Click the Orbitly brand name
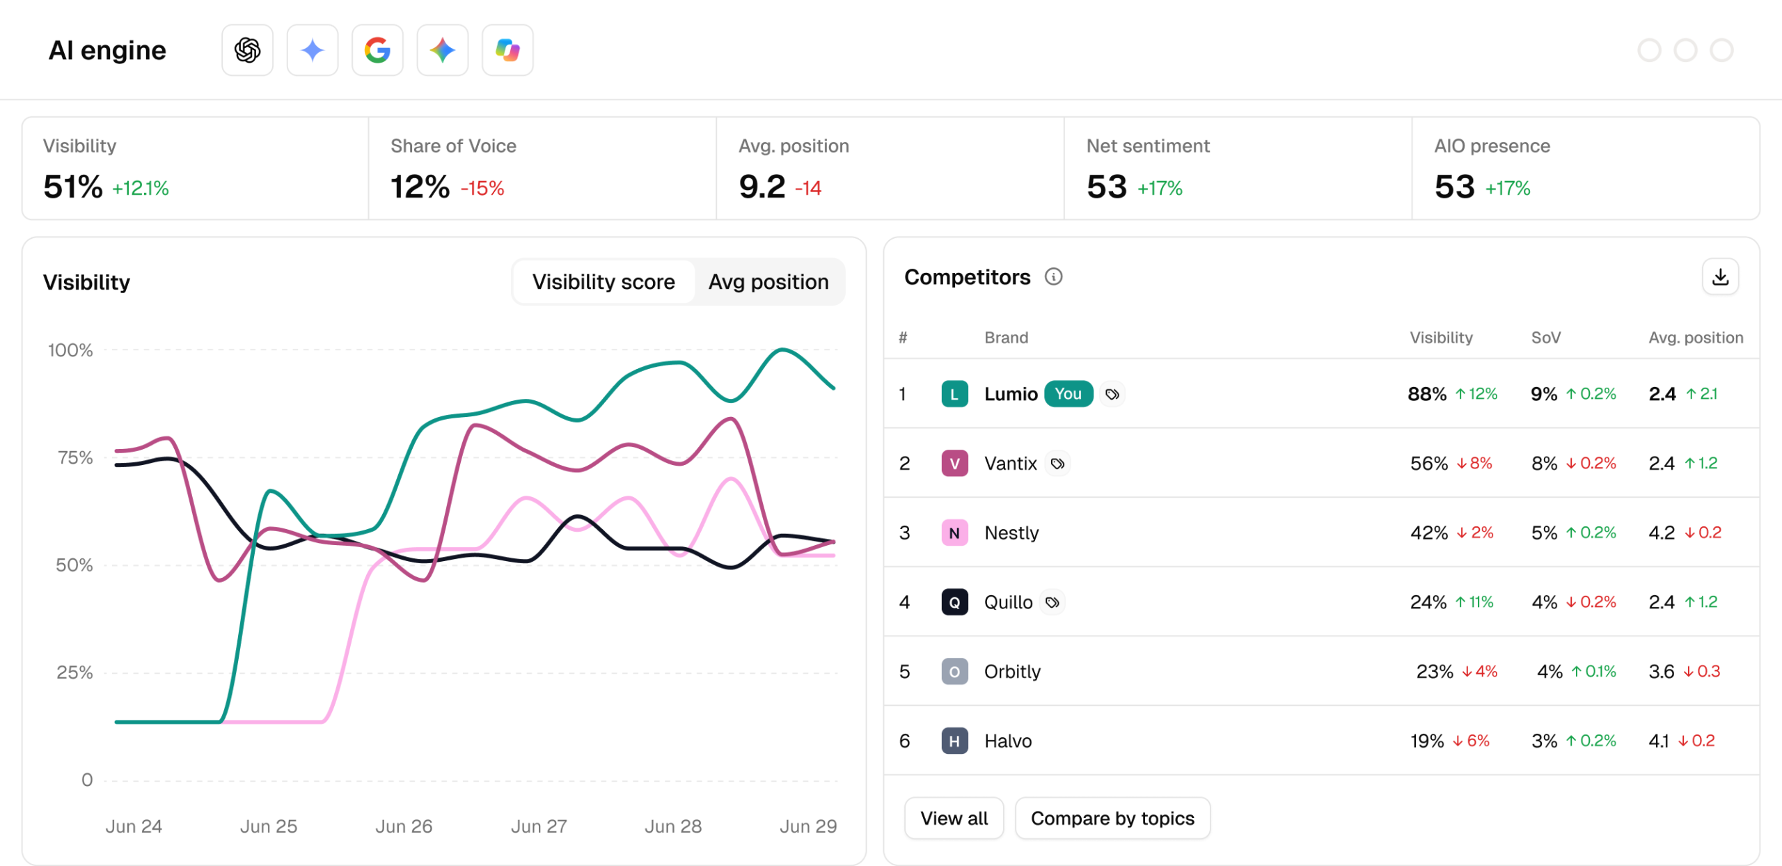The width and height of the screenshot is (1782, 866). pyautogui.click(x=1012, y=672)
